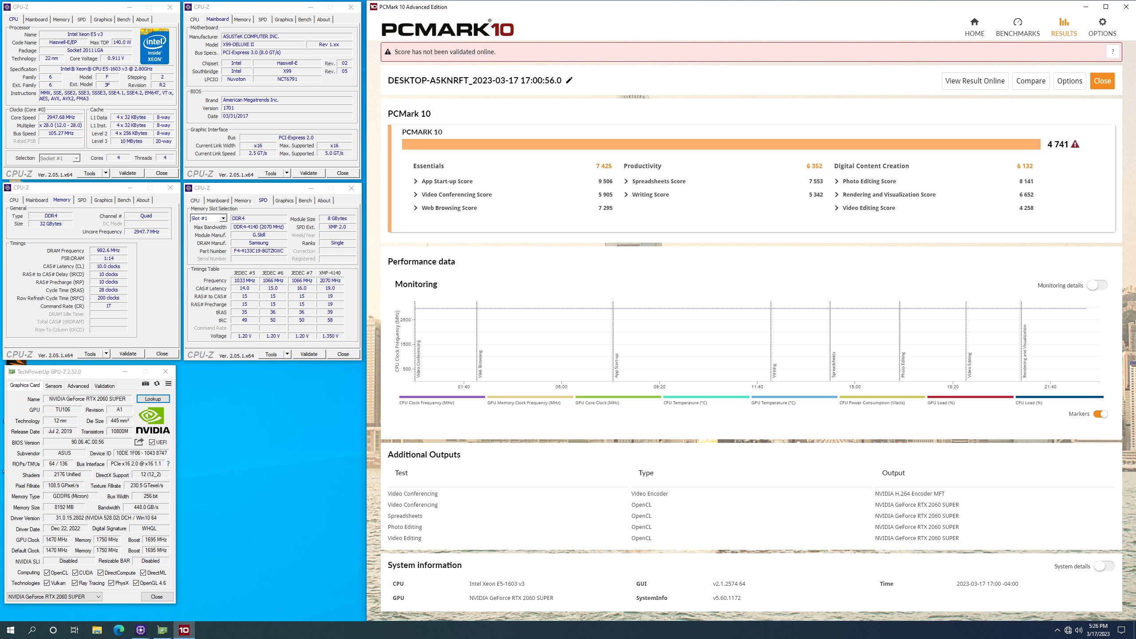This screenshot has height=639, width=1136.
Task: Click the bus interface question mark in GPU-Z
Action: coord(168,464)
